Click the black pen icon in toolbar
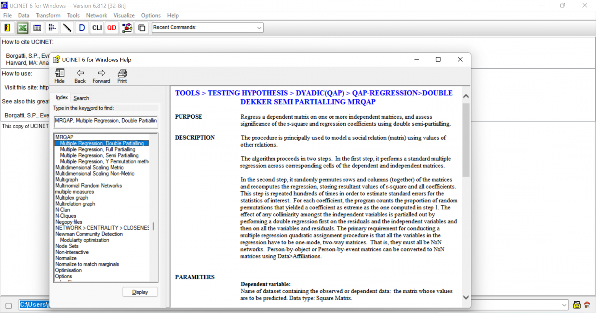The height and width of the screenshot is (313, 596). (x=67, y=28)
